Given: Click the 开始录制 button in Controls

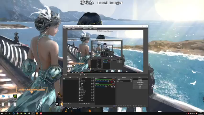Looking at the screenshot, I should pos(140,81).
